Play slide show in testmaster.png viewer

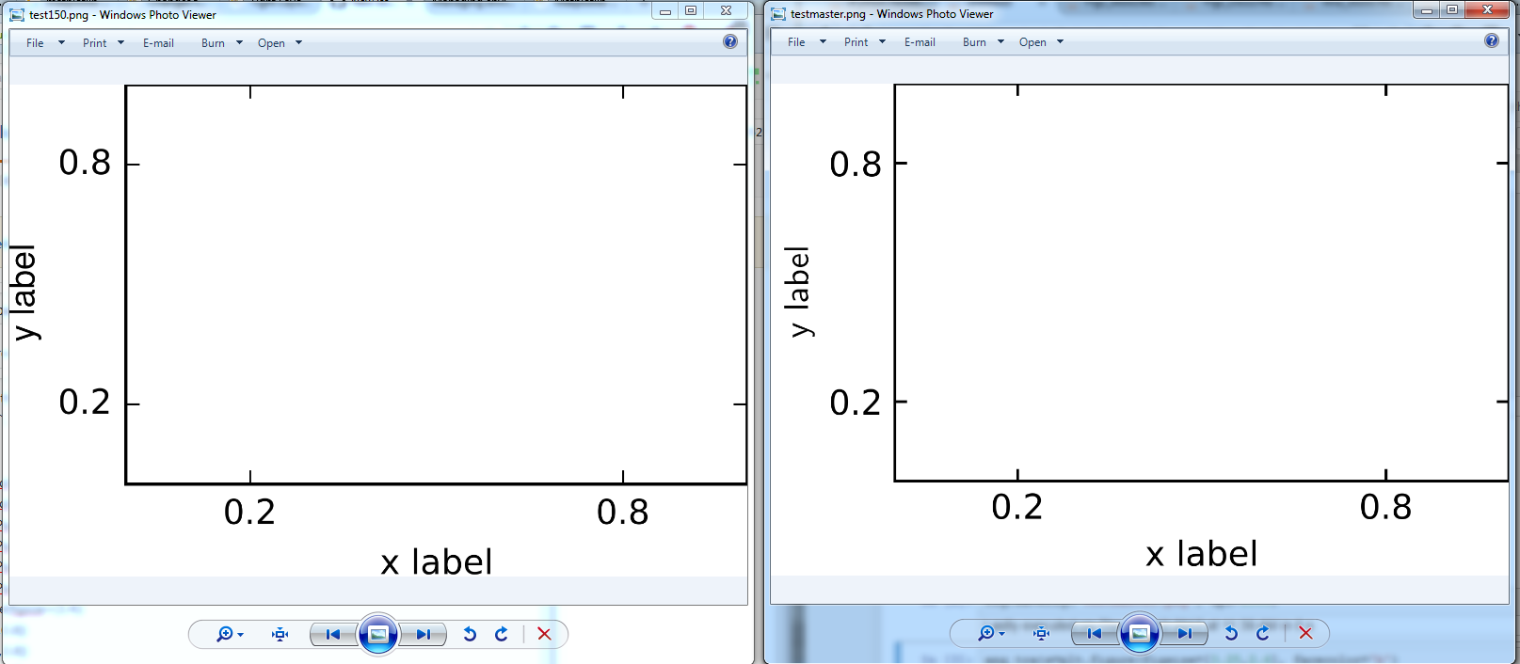1139,633
